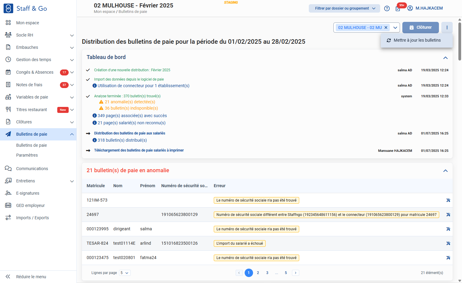462x283 pixels.
Task: Click the M.HAJKACEM username
Action: pos(429,8)
